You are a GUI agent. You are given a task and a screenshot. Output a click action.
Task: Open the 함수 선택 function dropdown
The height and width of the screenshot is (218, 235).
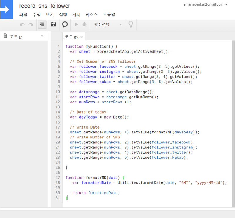pyautogui.click(x=108, y=25)
